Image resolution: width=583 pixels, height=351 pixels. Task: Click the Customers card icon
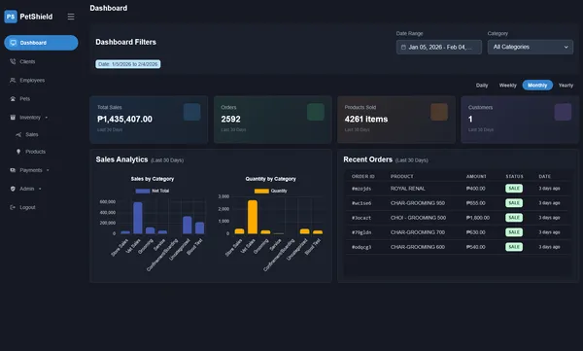click(563, 112)
